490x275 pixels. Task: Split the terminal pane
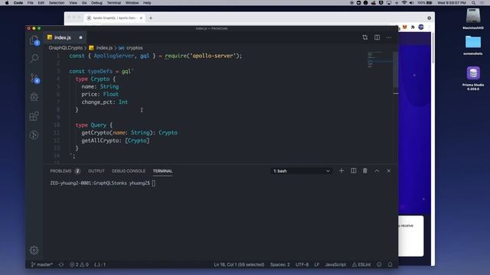(354, 171)
